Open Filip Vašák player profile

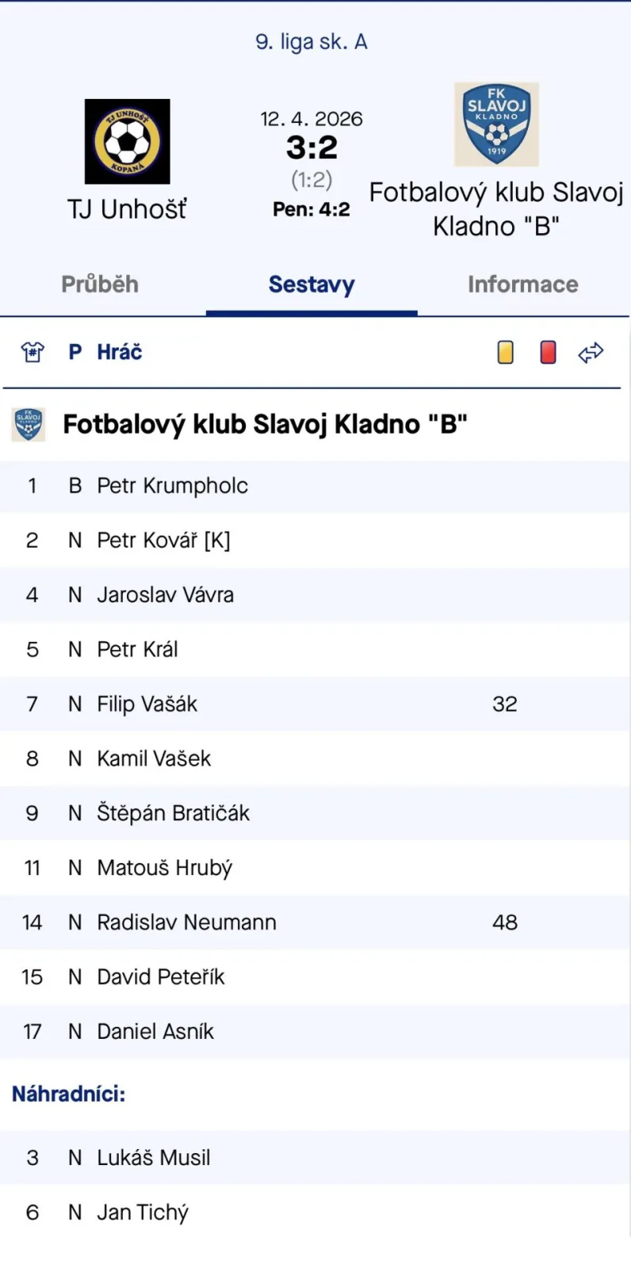pos(147,704)
